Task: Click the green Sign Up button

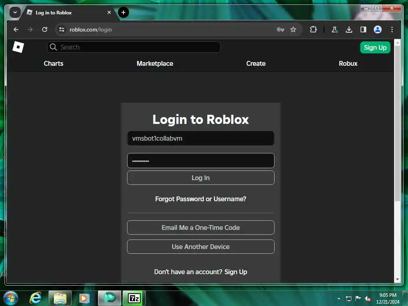Action: coord(375,47)
